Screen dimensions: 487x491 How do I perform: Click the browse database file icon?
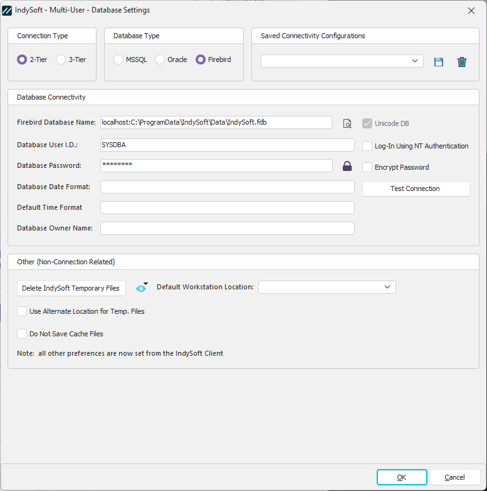(347, 123)
